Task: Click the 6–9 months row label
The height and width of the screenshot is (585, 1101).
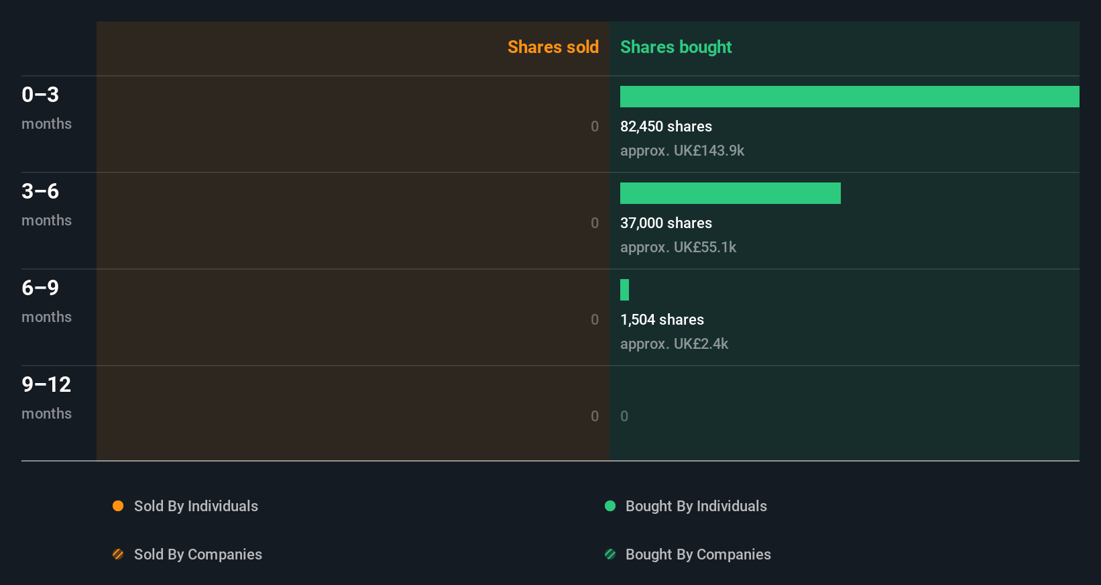Action: tap(46, 301)
